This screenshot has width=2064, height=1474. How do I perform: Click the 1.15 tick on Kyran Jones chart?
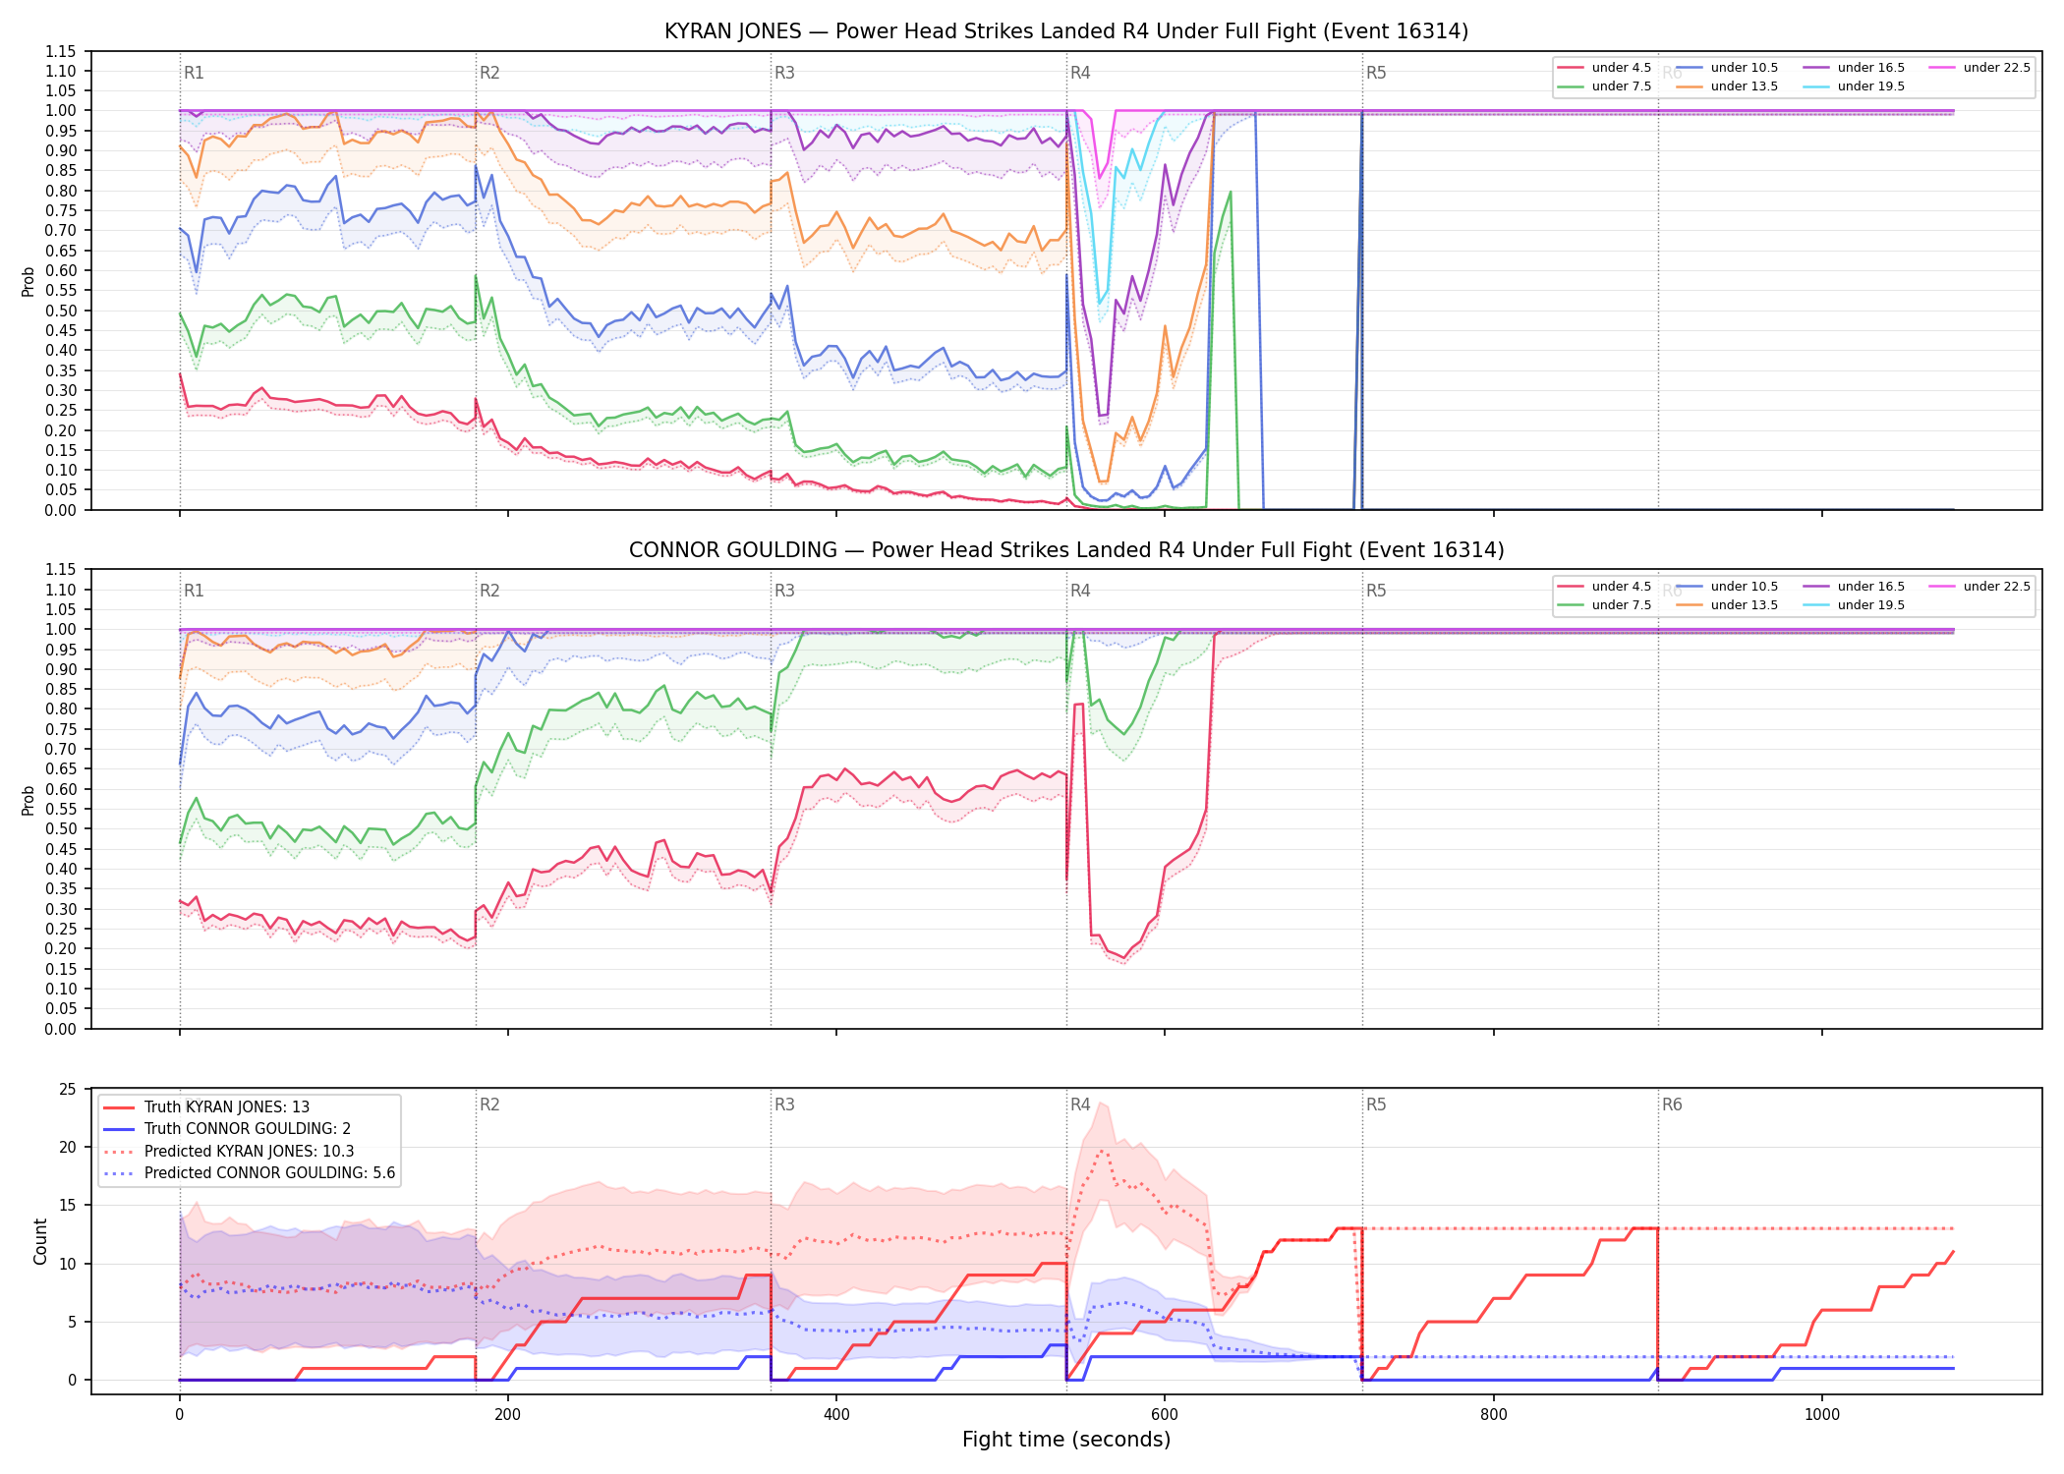(x=61, y=51)
